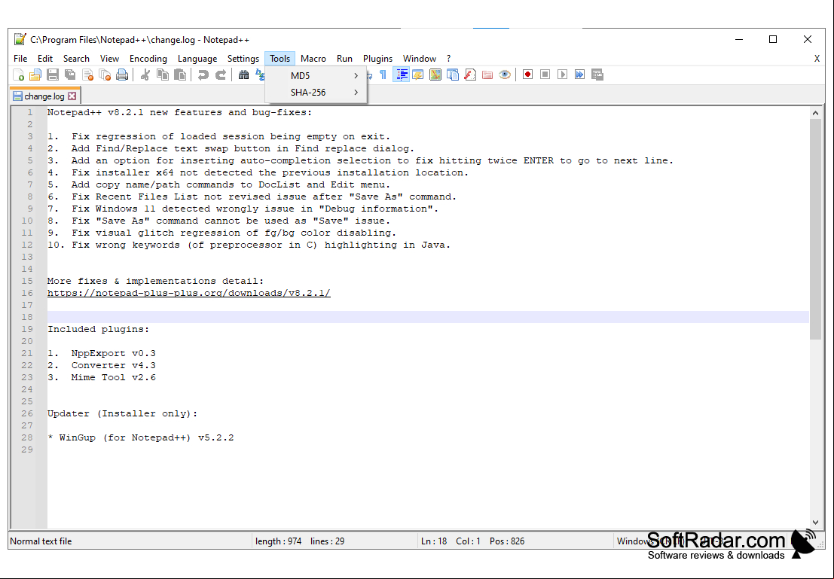Show the Document Map panel icon
The width and height of the screenshot is (834, 579).
click(x=435, y=75)
